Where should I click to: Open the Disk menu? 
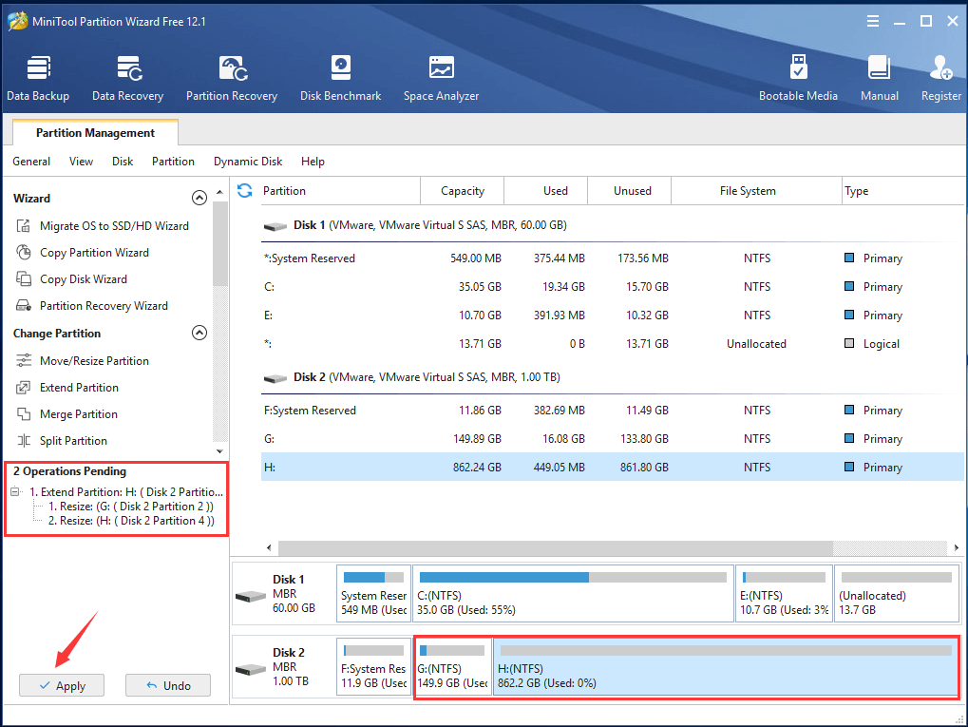tap(123, 162)
